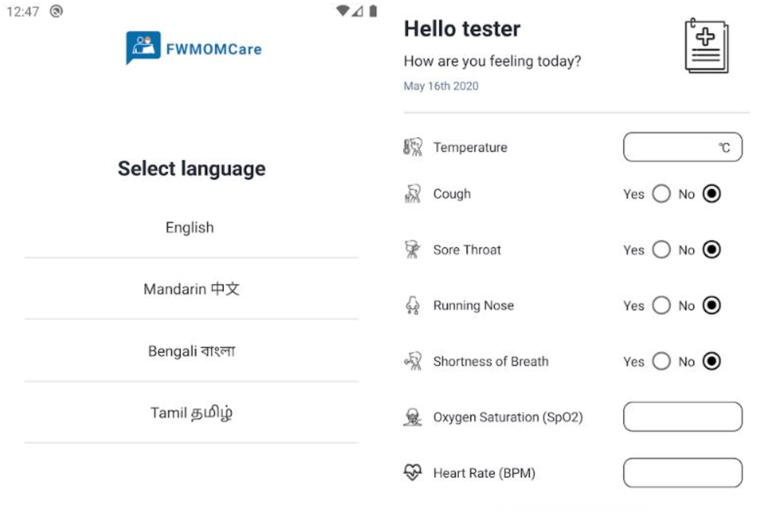Choose Mandarin 中文 language option
Screen dimensions: 768x512
tap(191, 289)
